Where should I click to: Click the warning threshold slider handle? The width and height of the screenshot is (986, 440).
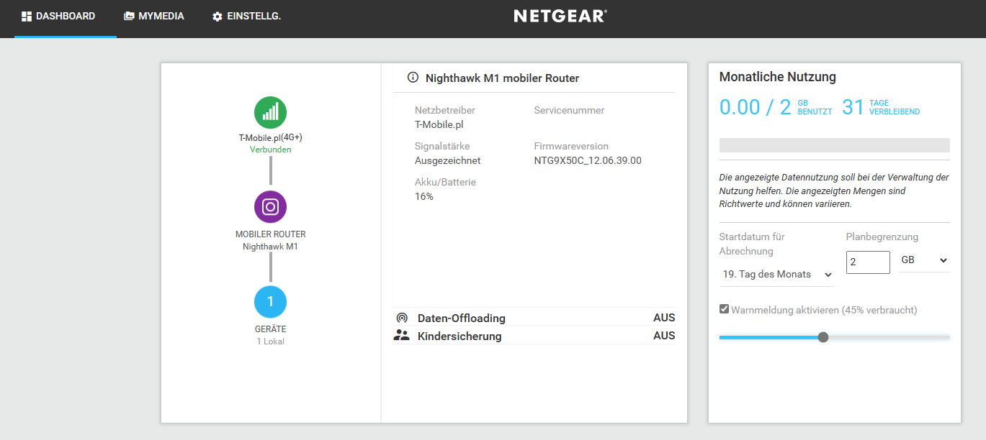tap(823, 337)
